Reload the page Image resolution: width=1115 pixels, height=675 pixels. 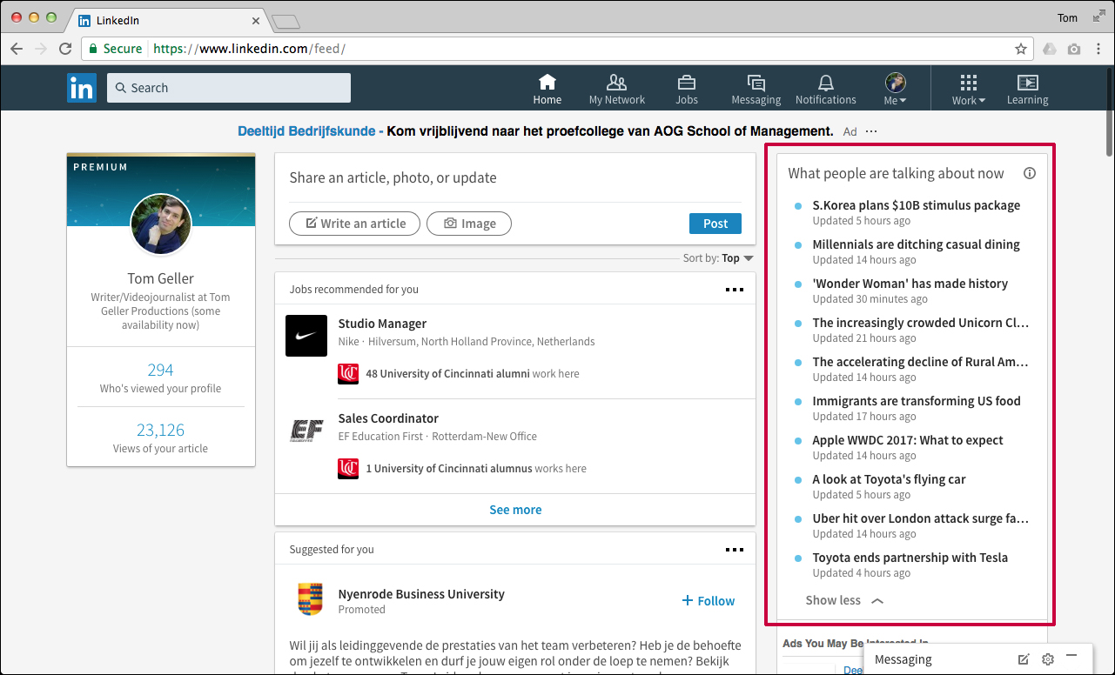65,49
